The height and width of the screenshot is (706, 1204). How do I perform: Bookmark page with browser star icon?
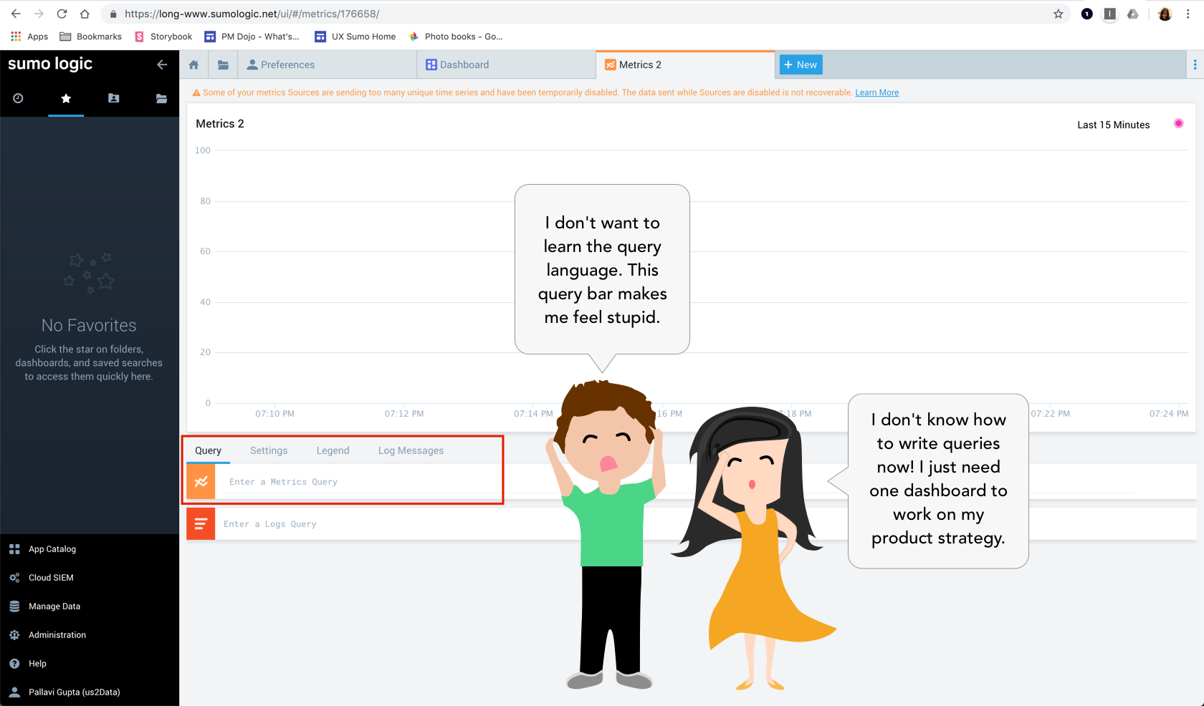(1058, 14)
